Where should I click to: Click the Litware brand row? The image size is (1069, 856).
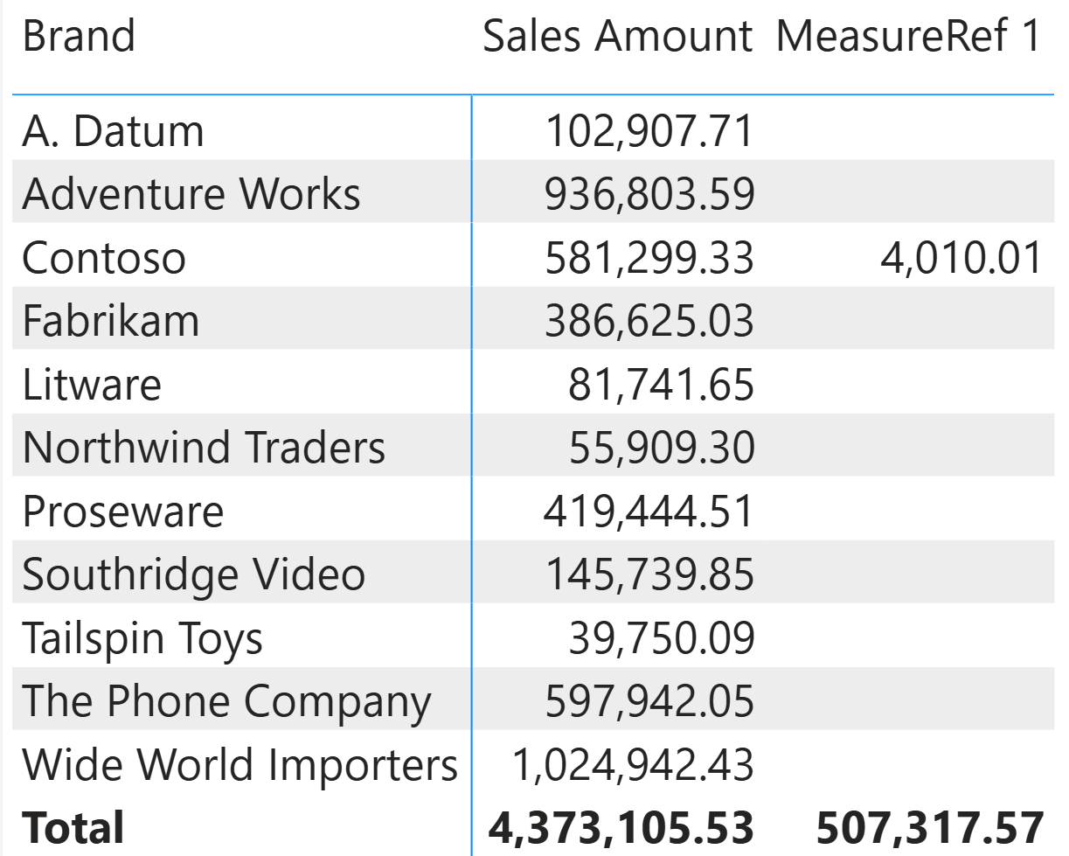click(x=92, y=385)
